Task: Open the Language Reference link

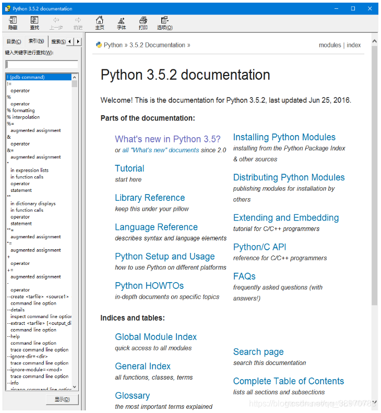Action: [157, 227]
